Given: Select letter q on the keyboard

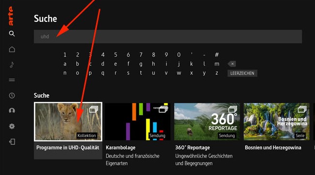Looking at the screenshot, I should pyautogui.click(x=103, y=73).
